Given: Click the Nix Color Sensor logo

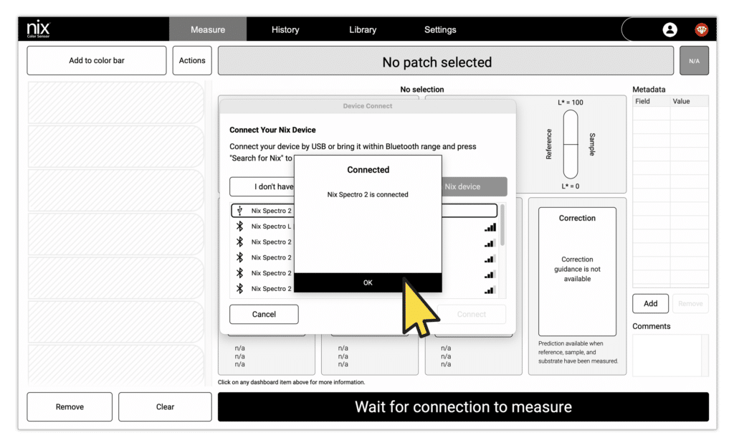Looking at the screenshot, I should (x=37, y=27).
